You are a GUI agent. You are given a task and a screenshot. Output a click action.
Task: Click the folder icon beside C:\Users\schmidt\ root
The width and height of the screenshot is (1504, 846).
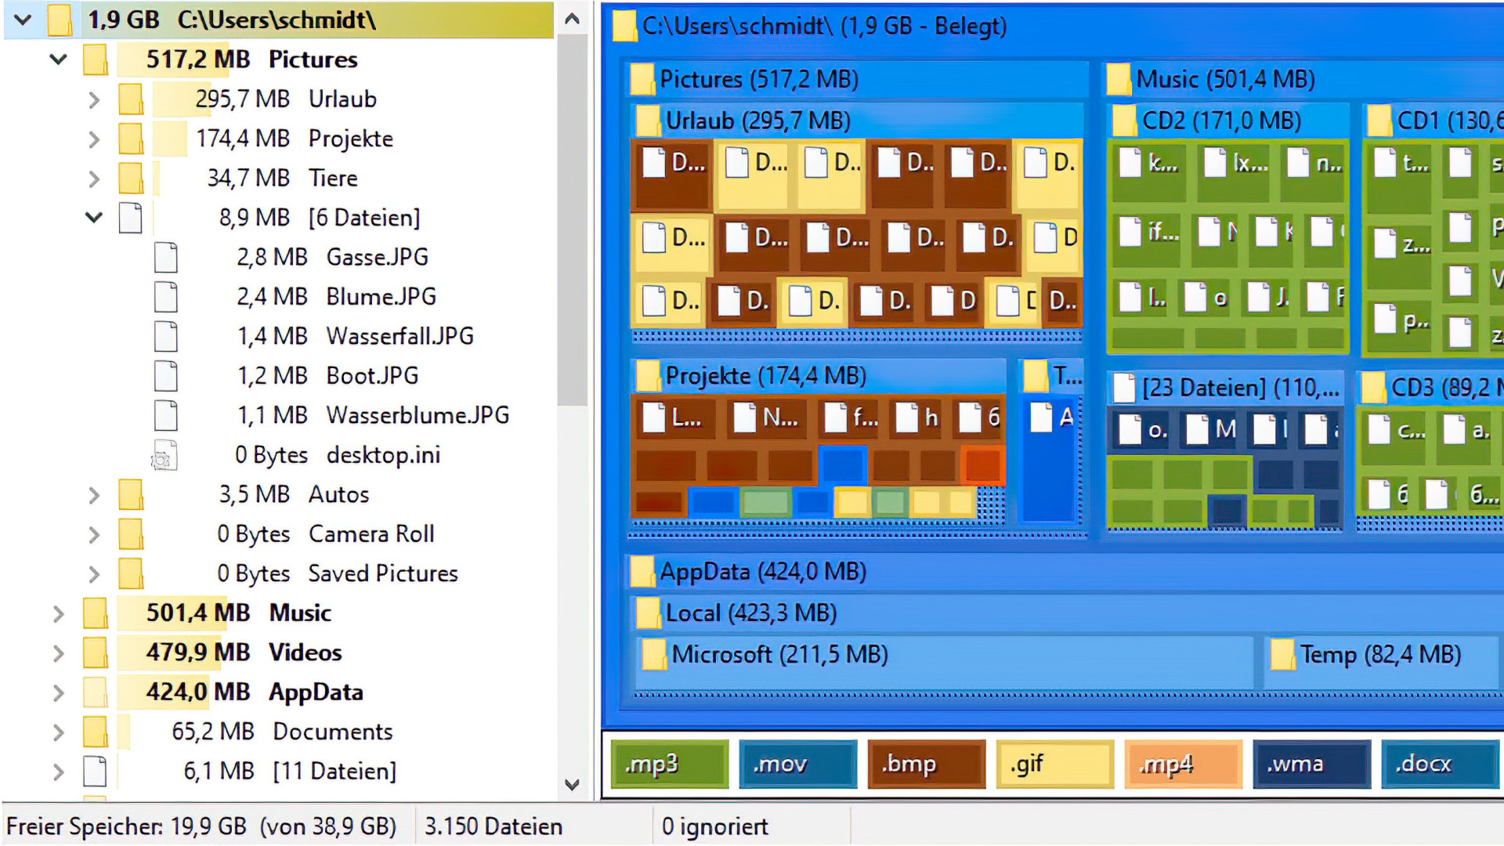[58, 20]
